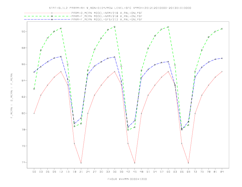Click x-axis forecast hour label 27
242x187 pixels.
(95, 172)
